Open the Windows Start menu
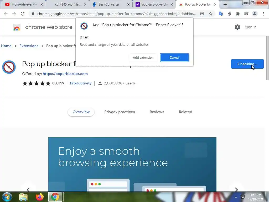 [7, 197]
